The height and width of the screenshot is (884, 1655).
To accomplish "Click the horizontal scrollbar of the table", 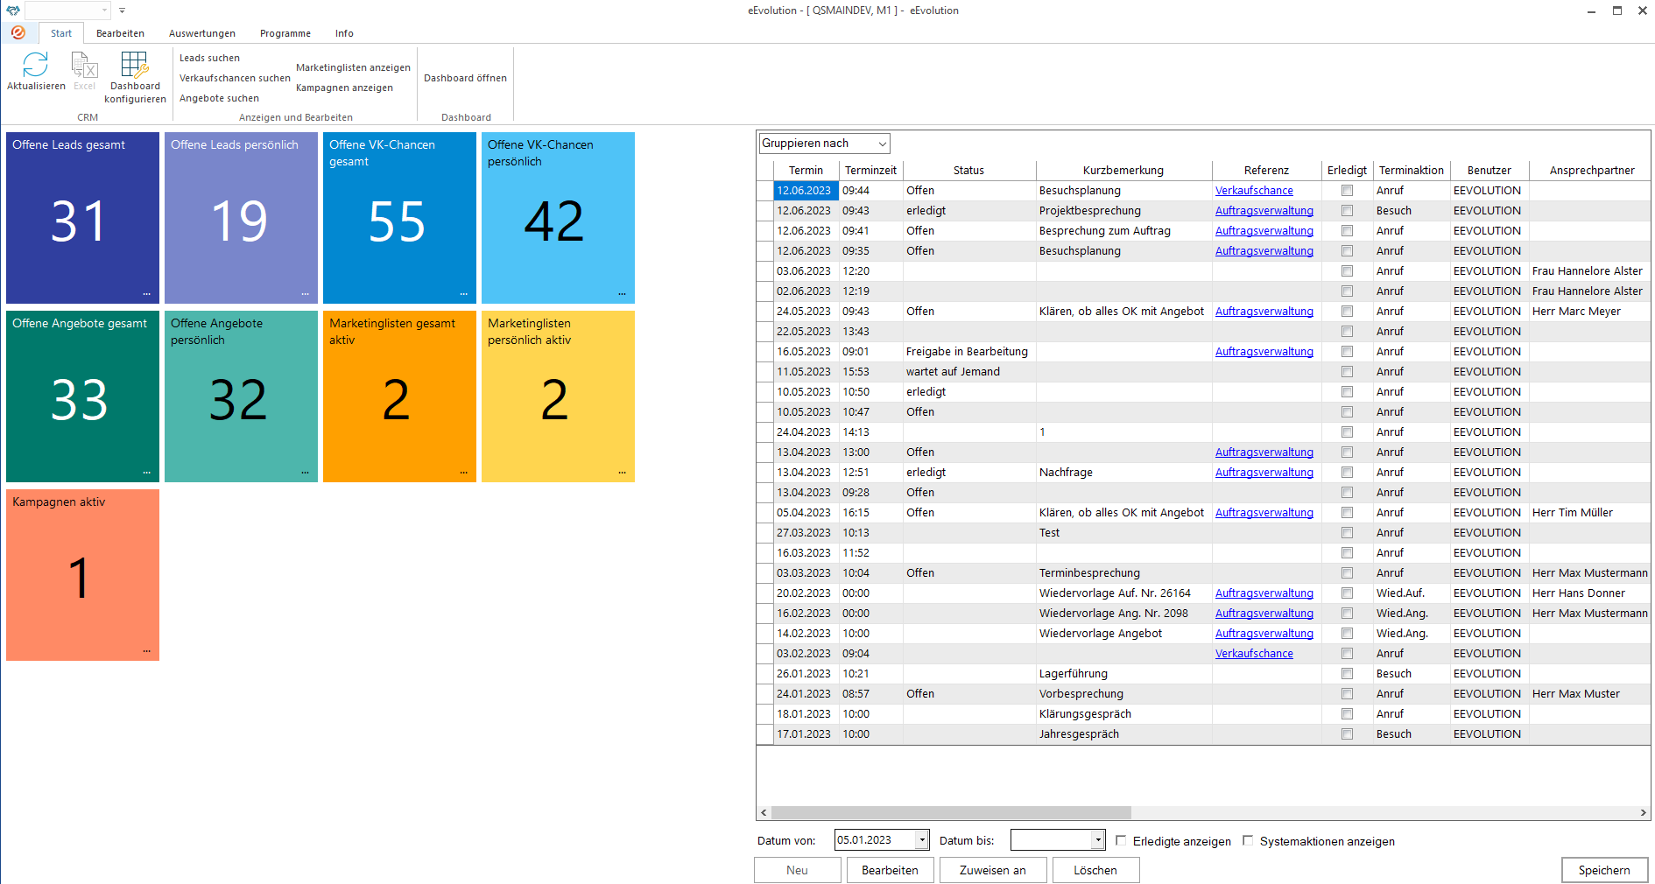I will (952, 812).
